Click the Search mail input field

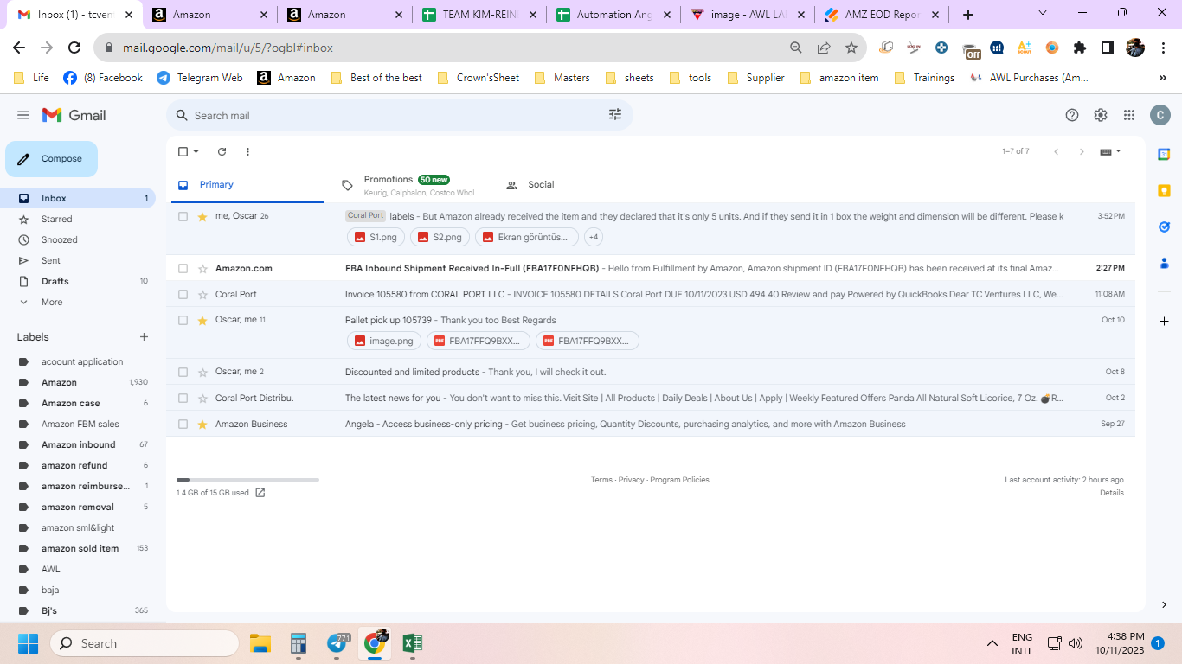398,115
